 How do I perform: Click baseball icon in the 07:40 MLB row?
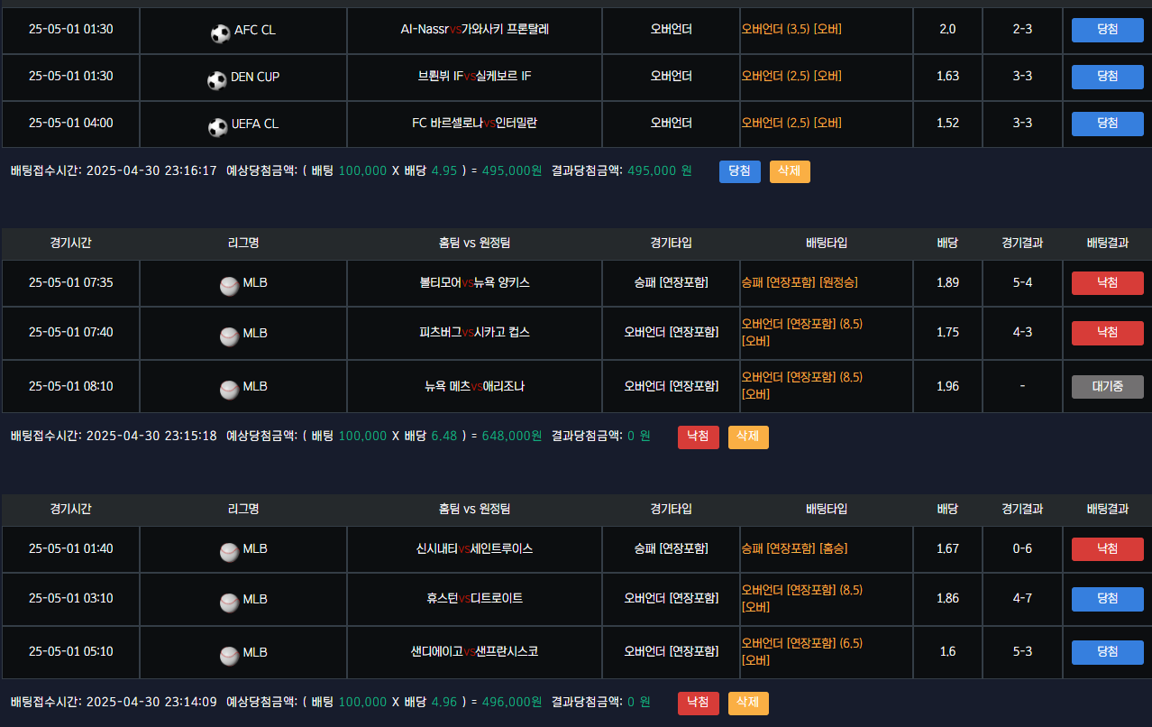[229, 336]
